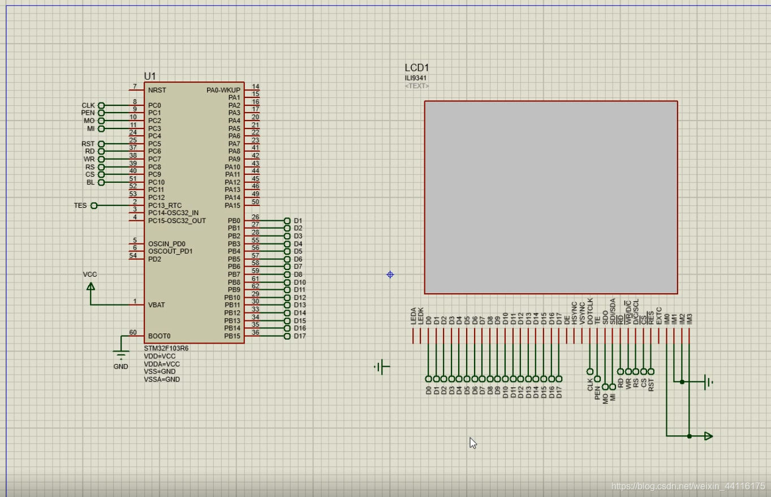Select the D1 terminal on pin PB0

click(287, 221)
